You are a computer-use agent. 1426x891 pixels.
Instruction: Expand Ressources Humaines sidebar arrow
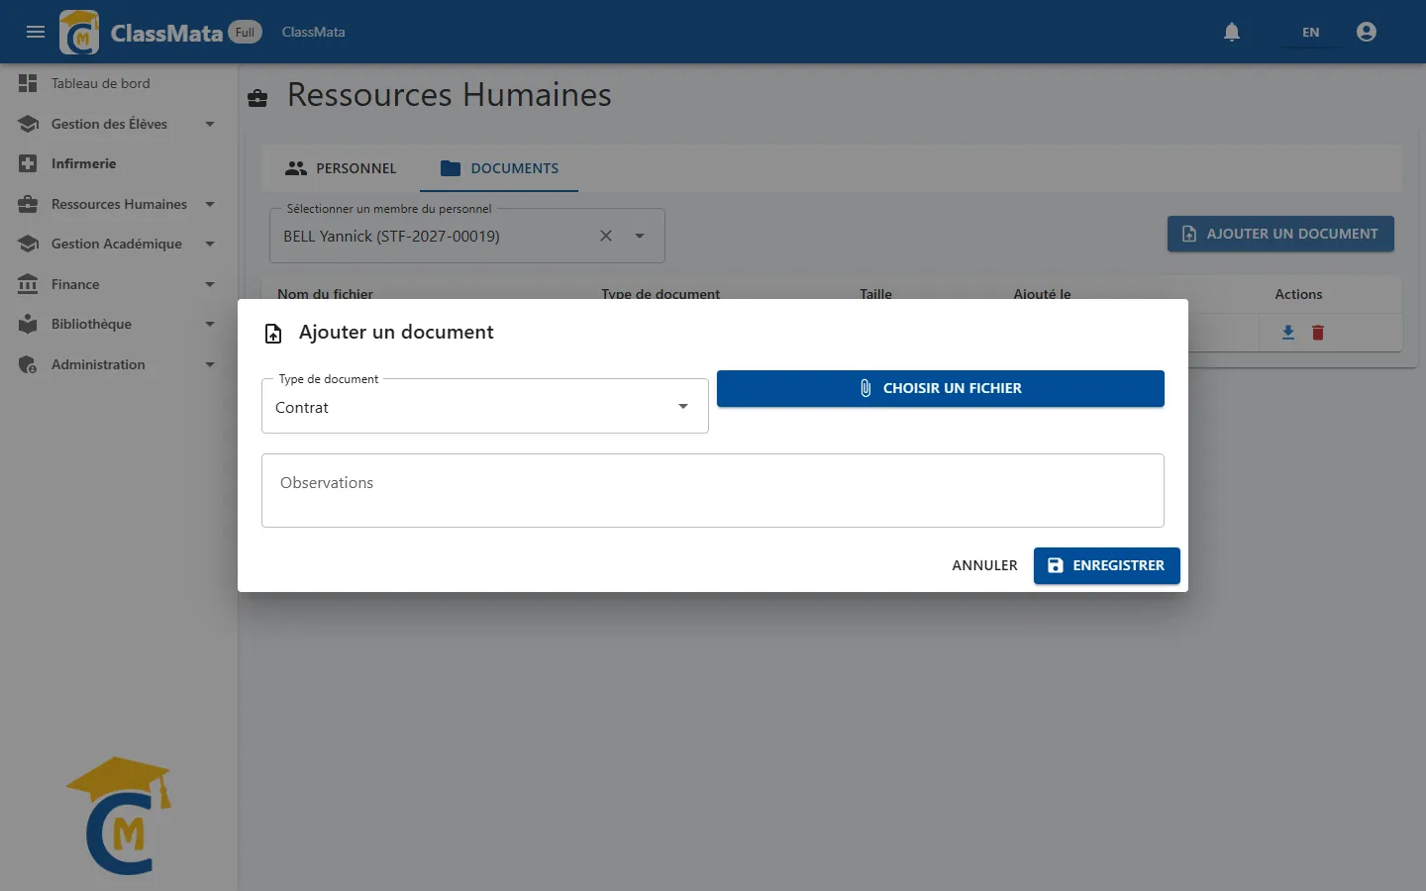210,204
